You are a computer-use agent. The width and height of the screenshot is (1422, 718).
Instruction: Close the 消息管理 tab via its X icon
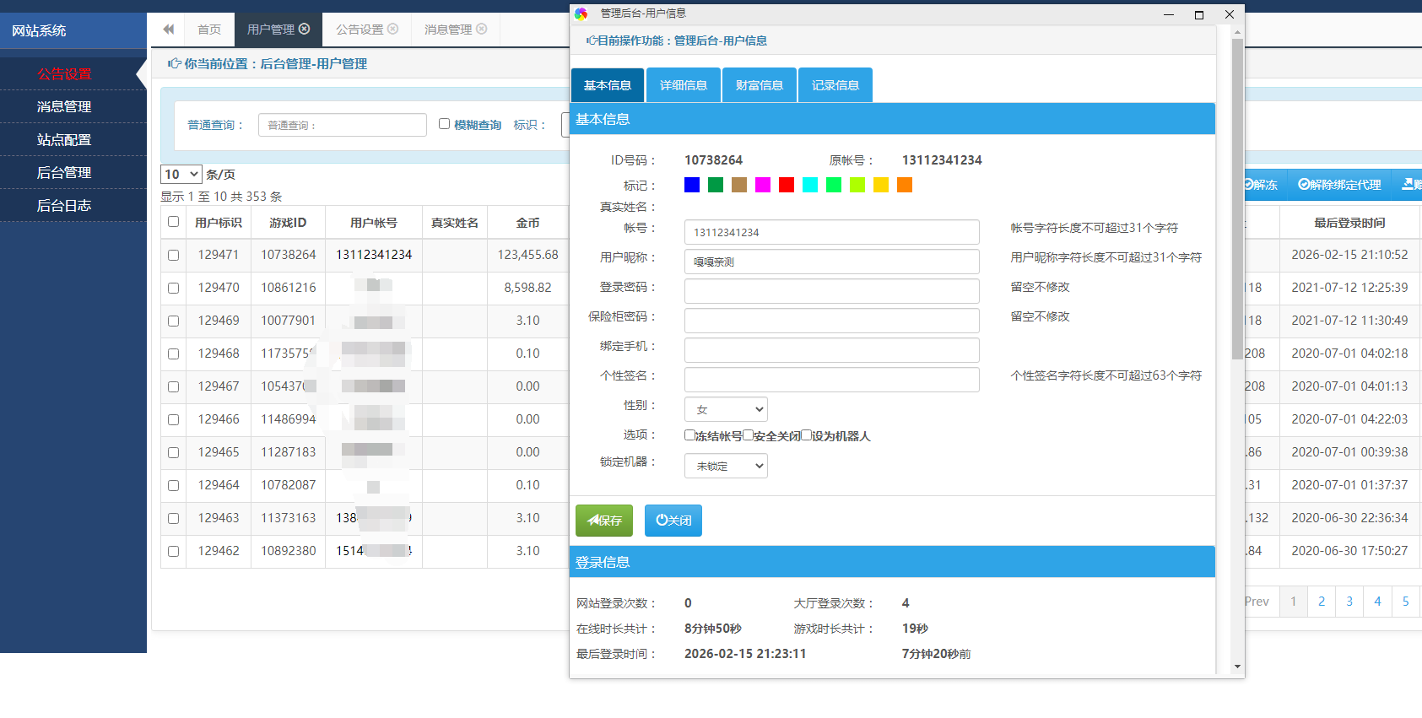coord(482,29)
